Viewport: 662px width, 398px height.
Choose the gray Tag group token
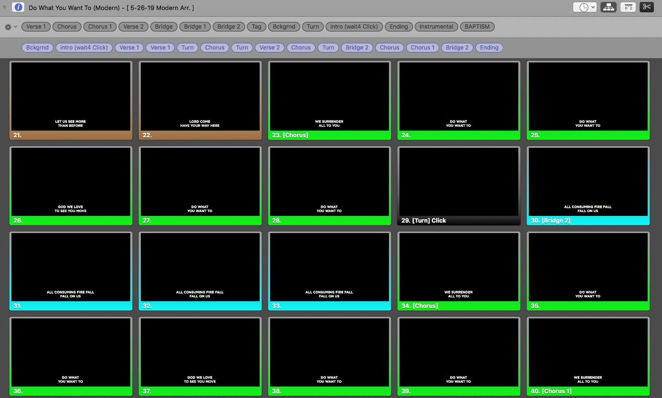(x=256, y=27)
